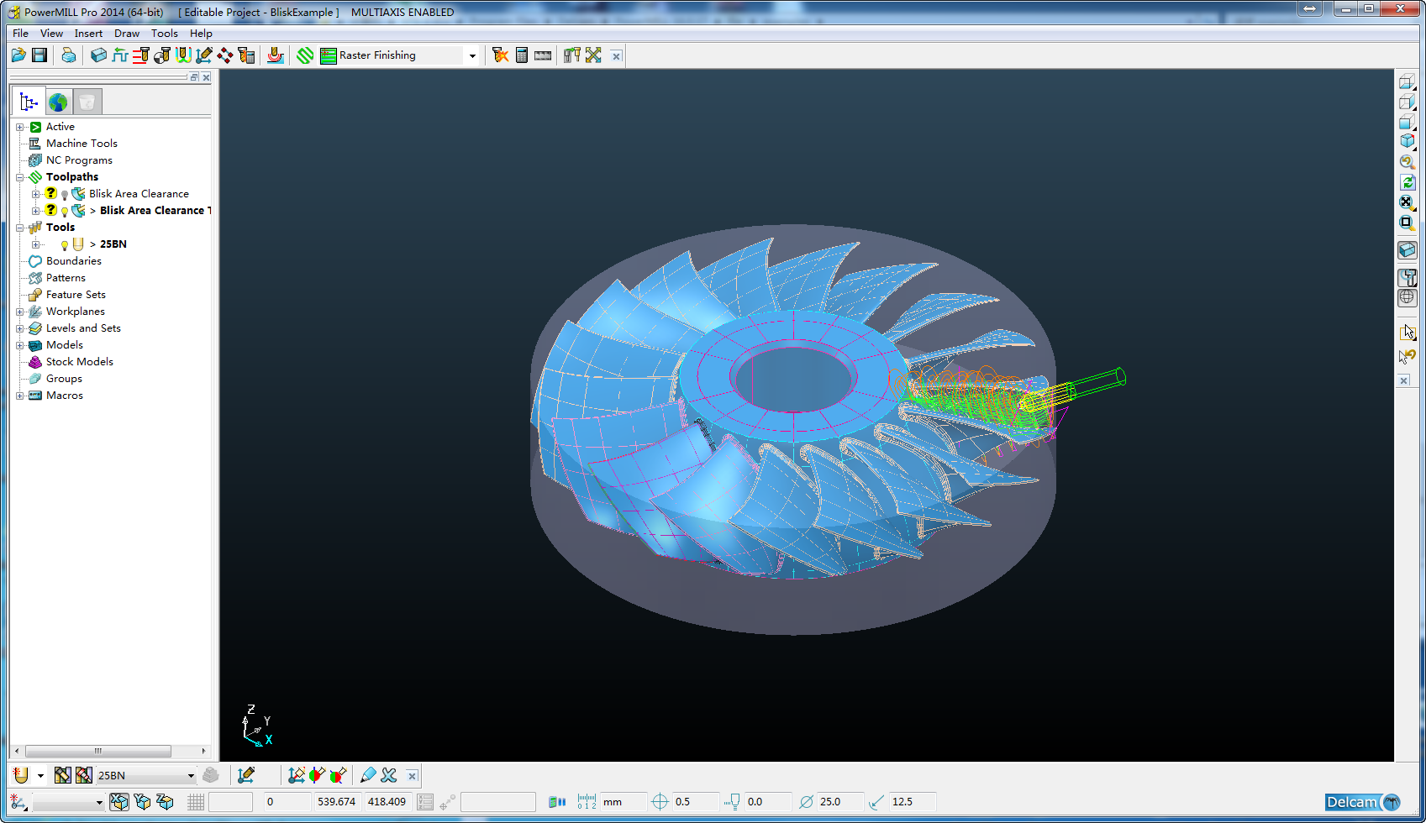Viewport: 1426px width, 823px height.
Task: Select NC Programs in explorer
Action: pyautogui.click(x=79, y=160)
